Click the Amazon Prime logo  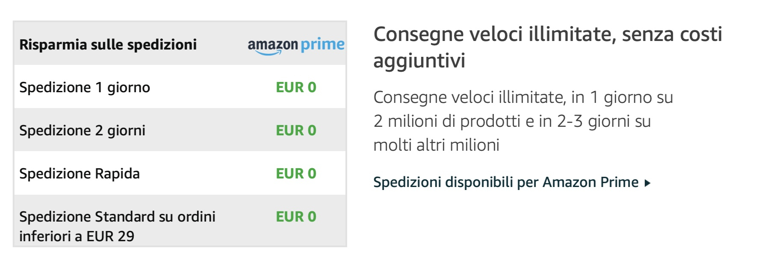[x=296, y=43]
